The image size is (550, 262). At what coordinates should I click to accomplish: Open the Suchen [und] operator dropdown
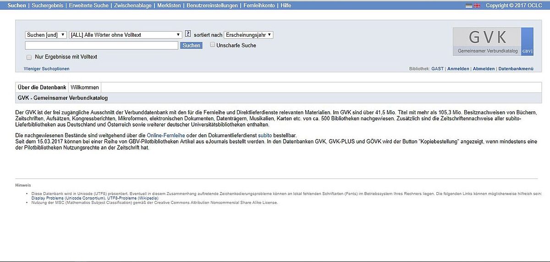pos(46,35)
